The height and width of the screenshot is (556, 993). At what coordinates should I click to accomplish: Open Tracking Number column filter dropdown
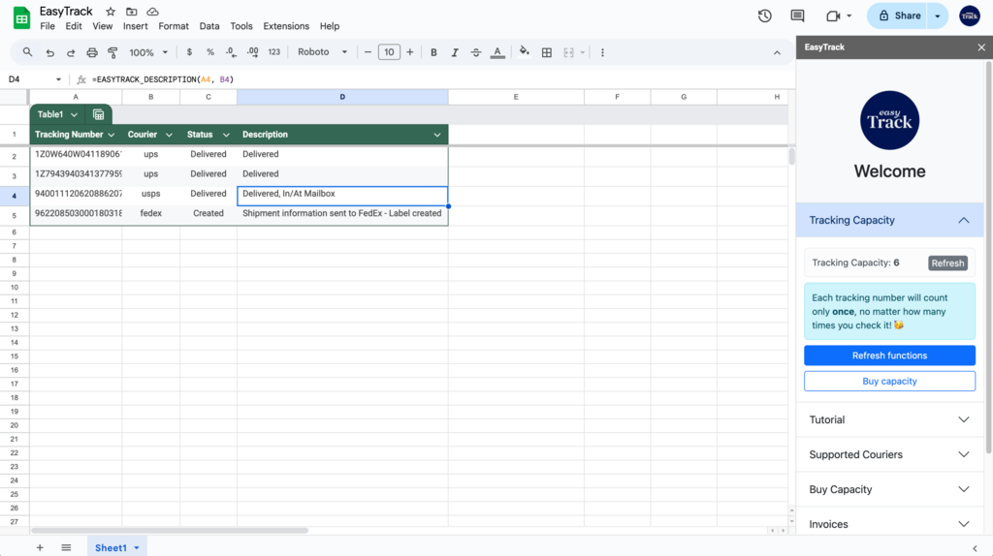point(112,135)
